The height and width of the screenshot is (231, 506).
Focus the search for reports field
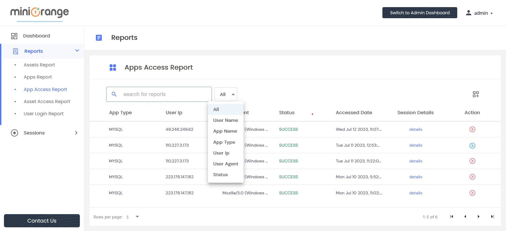159,94
